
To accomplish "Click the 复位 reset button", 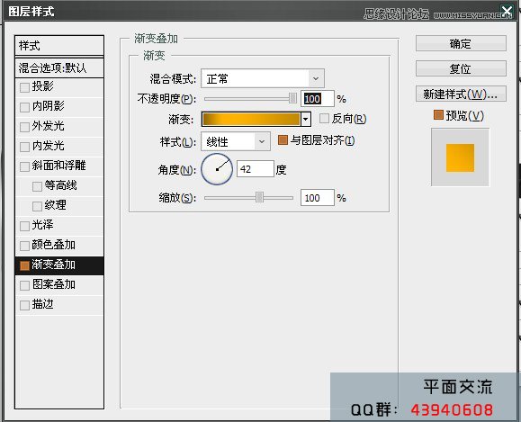I will (461, 68).
